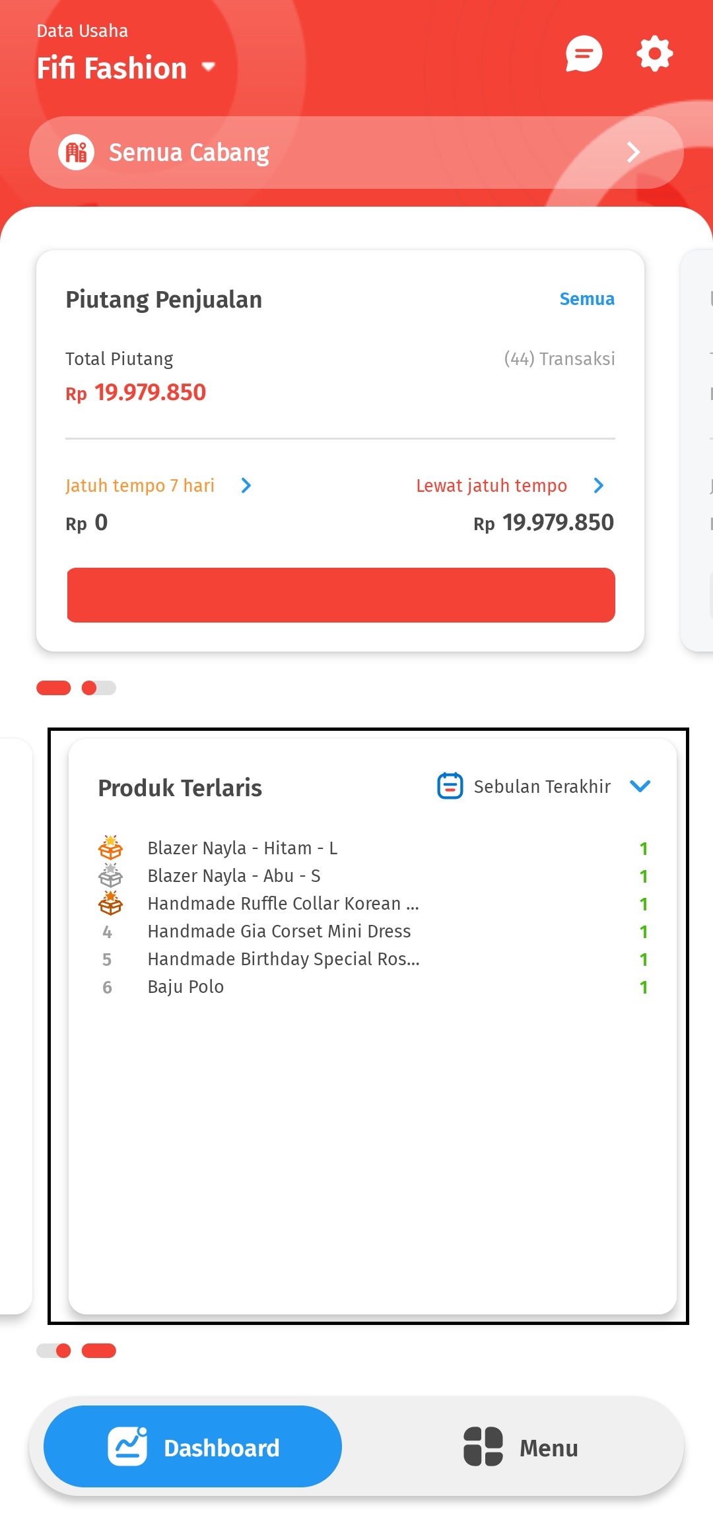Click the red action button in Piutang Penjualan
Viewport: 713px width, 1525px height.
click(x=340, y=595)
